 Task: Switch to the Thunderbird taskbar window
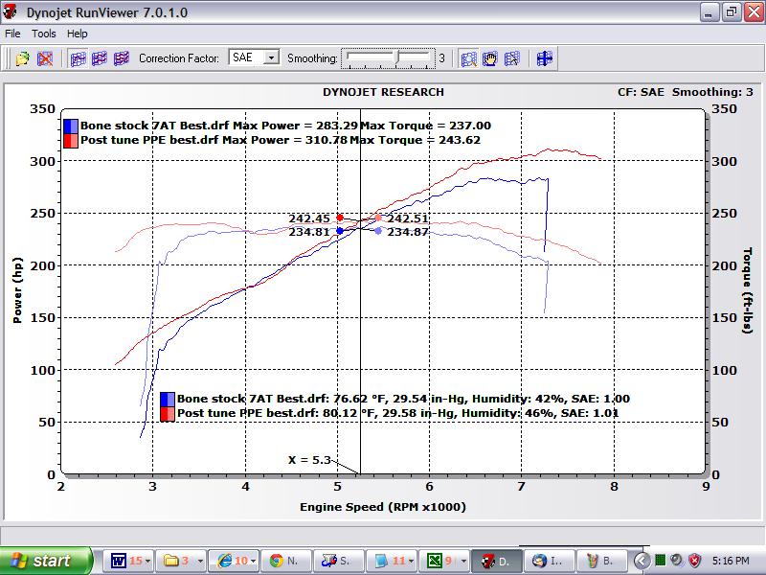point(550,561)
